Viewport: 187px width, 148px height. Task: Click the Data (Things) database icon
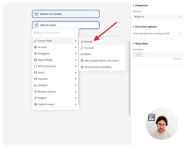coord(36,60)
